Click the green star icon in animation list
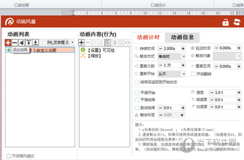The image size is (244, 160). coord(8,50)
